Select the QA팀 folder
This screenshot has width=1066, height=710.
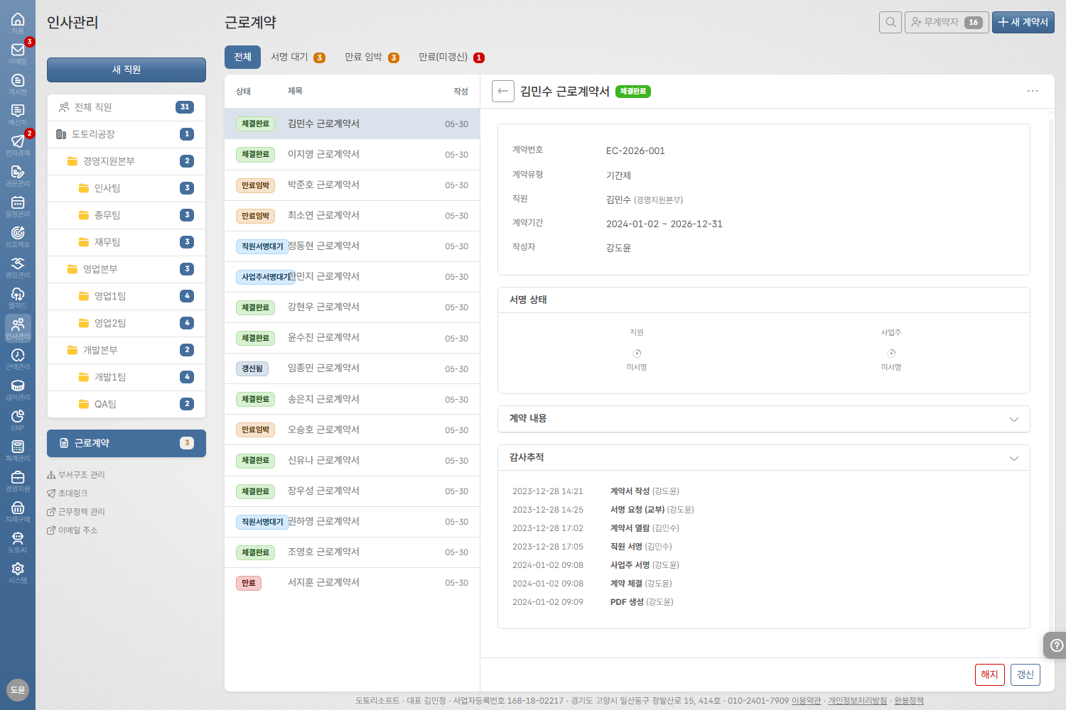click(x=126, y=404)
